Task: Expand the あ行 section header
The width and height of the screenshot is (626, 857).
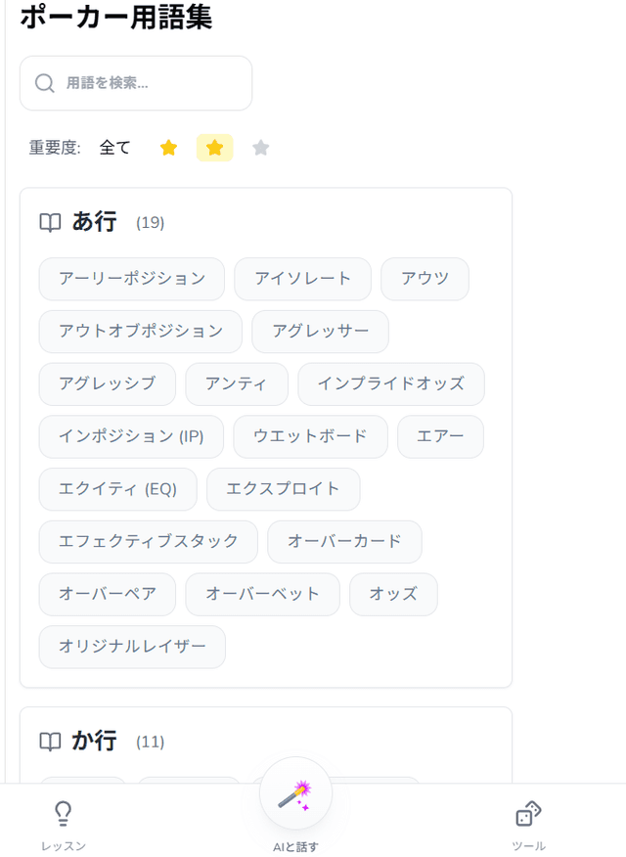Action: coord(94,222)
